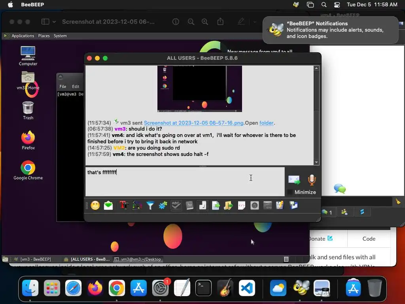405x304 pixels.
Task: Click the send file document icon
Action: (x=216, y=205)
